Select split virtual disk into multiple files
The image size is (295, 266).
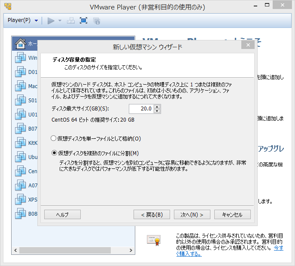click(x=95, y=153)
